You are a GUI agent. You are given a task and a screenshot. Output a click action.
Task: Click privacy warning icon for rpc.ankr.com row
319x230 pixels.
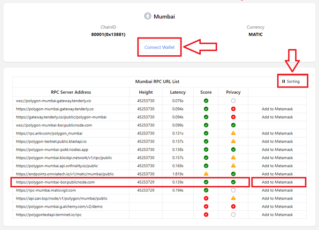click(x=233, y=133)
